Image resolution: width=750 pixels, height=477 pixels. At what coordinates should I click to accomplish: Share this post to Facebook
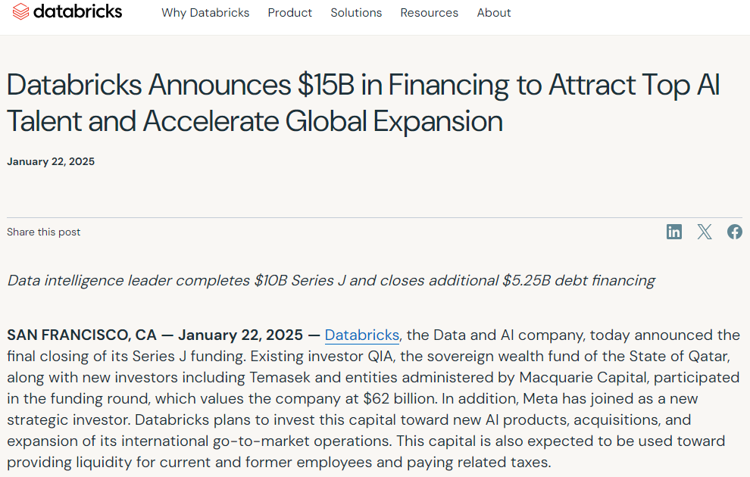point(734,232)
